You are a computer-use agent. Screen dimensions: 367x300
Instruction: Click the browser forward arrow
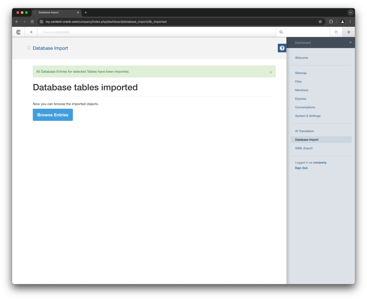[24, 22]
